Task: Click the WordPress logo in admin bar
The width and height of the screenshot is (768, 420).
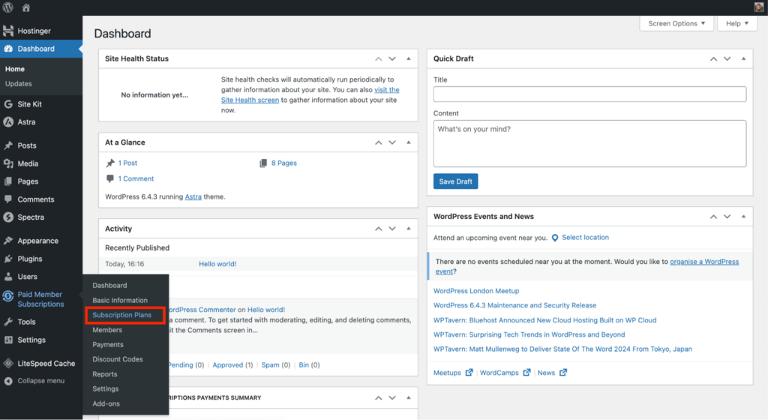Action: [x=8, y=7]
